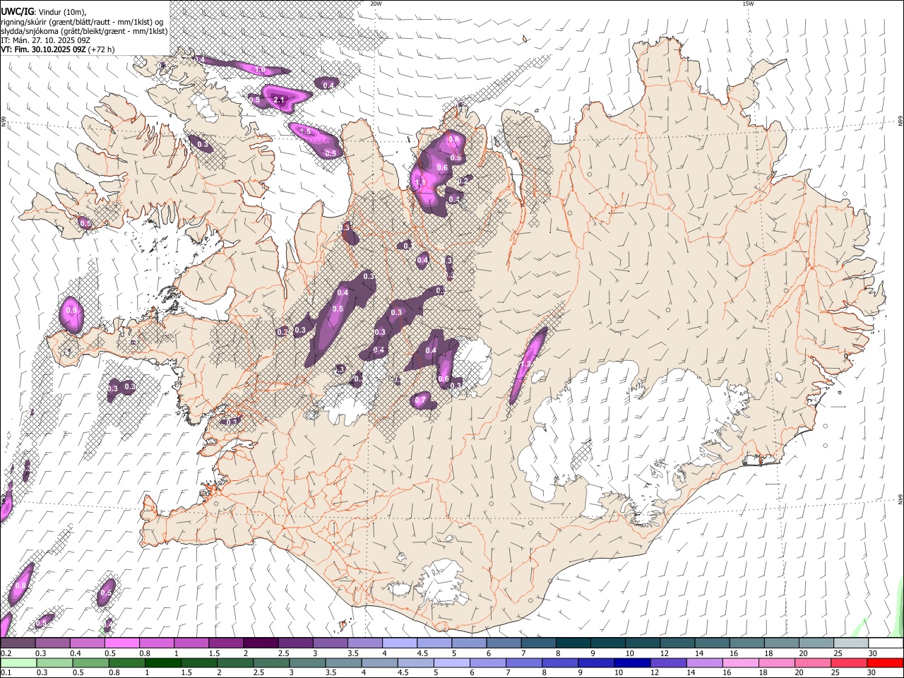Screen dimensions: 904x678
Task: Select the white 30 swatch ending the upper legend row
Action: (885, 643)
